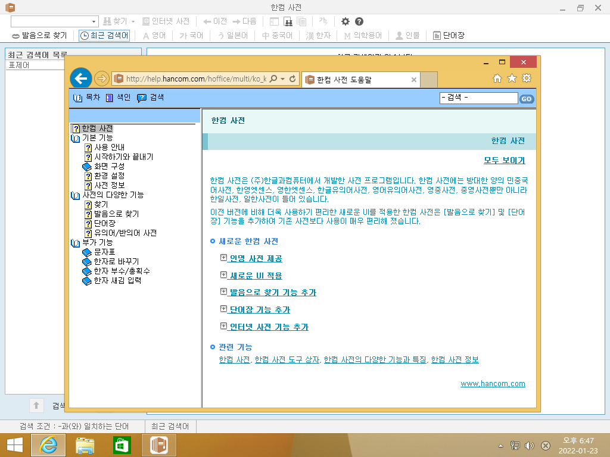610x457 pixels.
Task: Close the 한컴 사전 도움말 tab
Action: tap(414, 80)
